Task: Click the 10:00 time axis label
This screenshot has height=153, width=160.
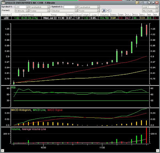Action: 43,147
